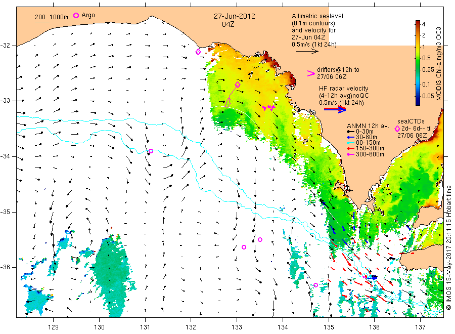Click the longitude axis label '129'

(54, 327)
